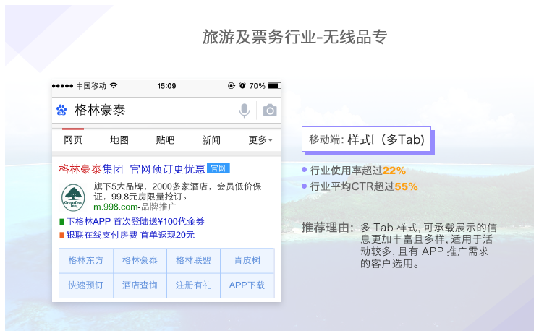Click the 青皮树 button
Image resolution: width=539 pixels, height=336 pixels.
[247, 261]
